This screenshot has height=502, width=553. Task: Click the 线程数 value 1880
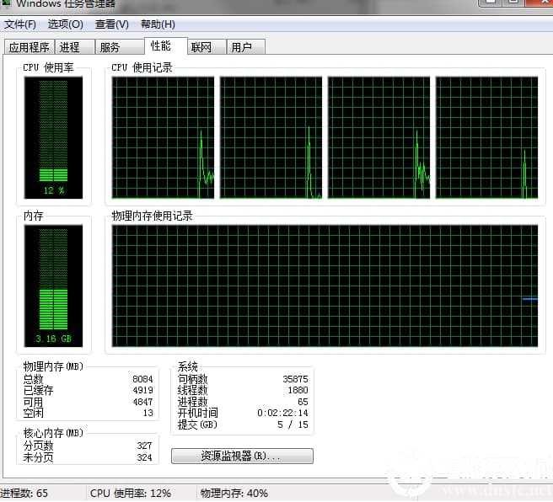(x=298, y=390)
